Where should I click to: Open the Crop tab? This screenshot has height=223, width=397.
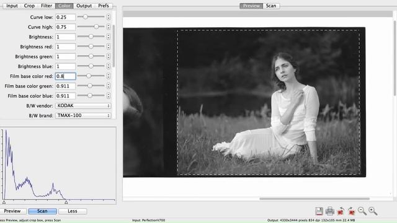[29, 6]
